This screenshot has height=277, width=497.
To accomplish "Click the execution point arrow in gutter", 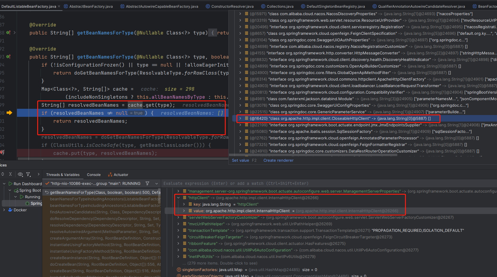I will tap(9, 113).
